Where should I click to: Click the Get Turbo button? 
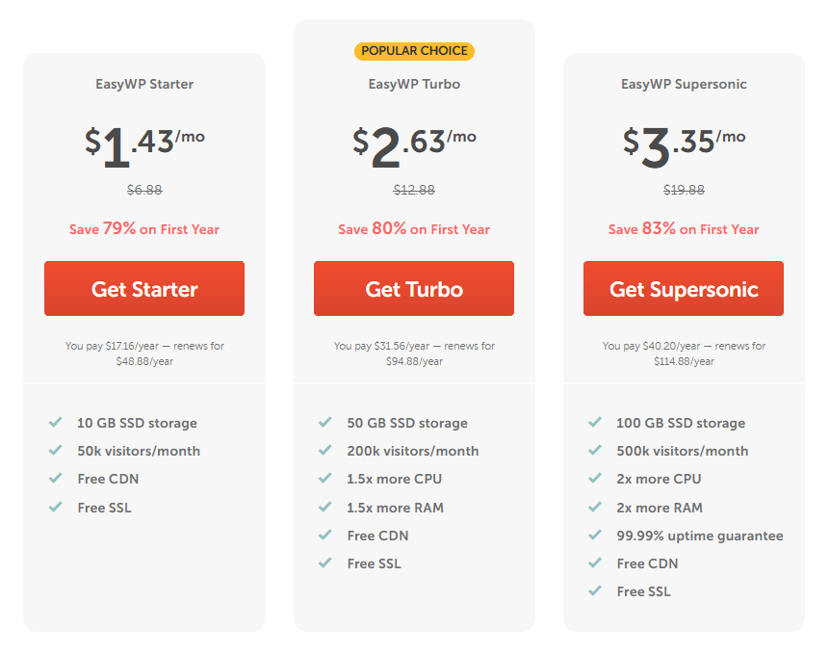[x=414, y=288]
